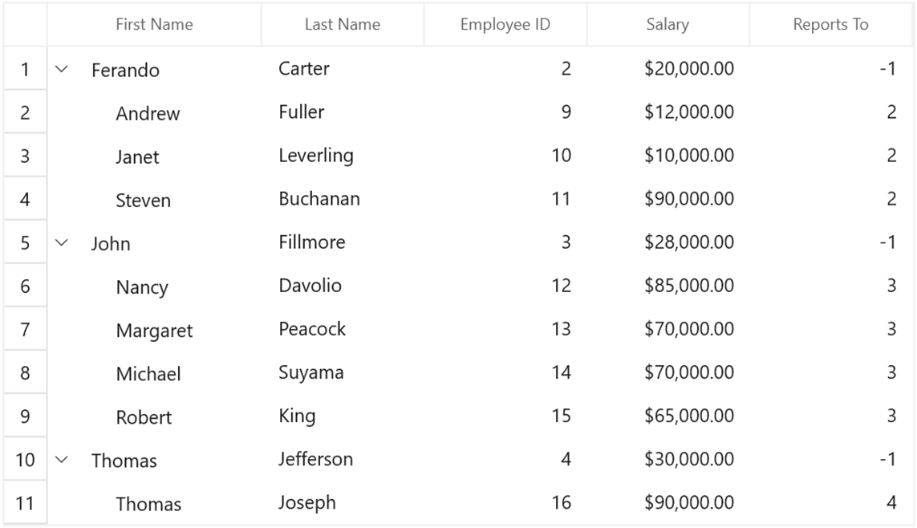Select the Employee ID column header
Viewport: 917px width, 528px height.
pyautogui.click(x=505, y=25)
